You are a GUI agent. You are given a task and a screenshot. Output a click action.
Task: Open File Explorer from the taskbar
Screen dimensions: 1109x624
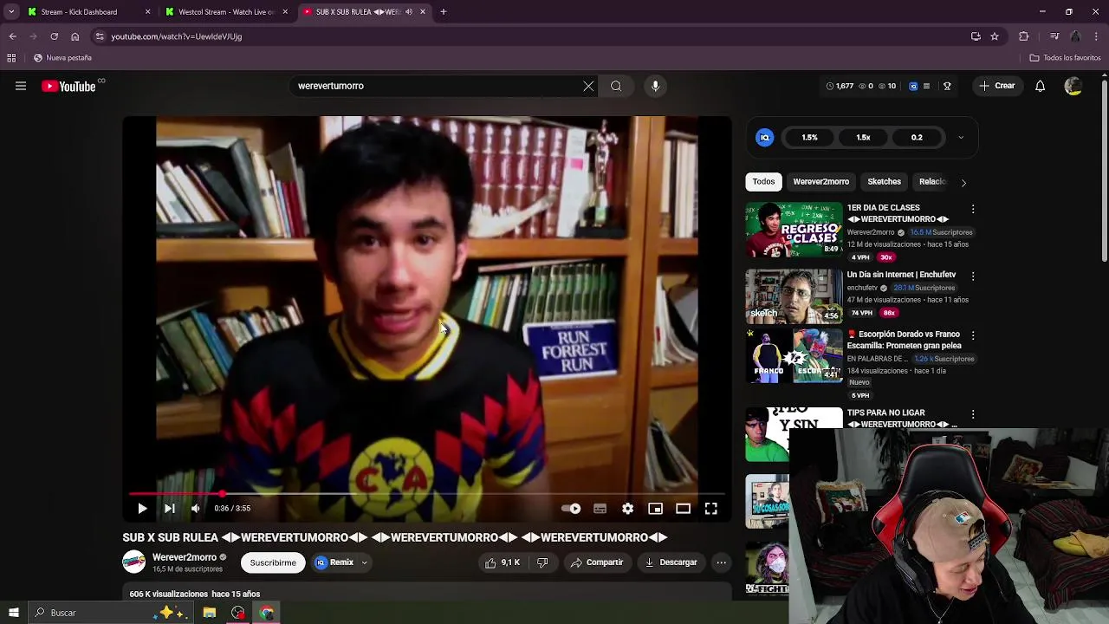pos(209,613)
